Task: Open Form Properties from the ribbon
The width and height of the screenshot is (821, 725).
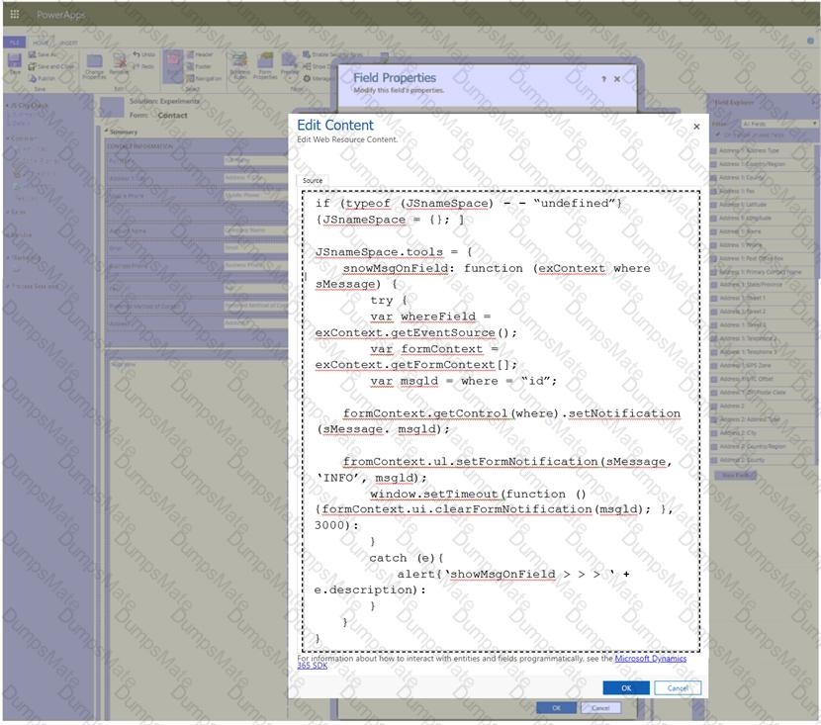Action: click(x=265, y=67)
